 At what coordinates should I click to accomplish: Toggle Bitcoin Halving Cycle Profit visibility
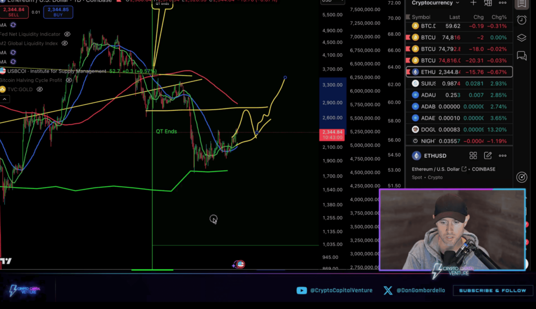69,80
